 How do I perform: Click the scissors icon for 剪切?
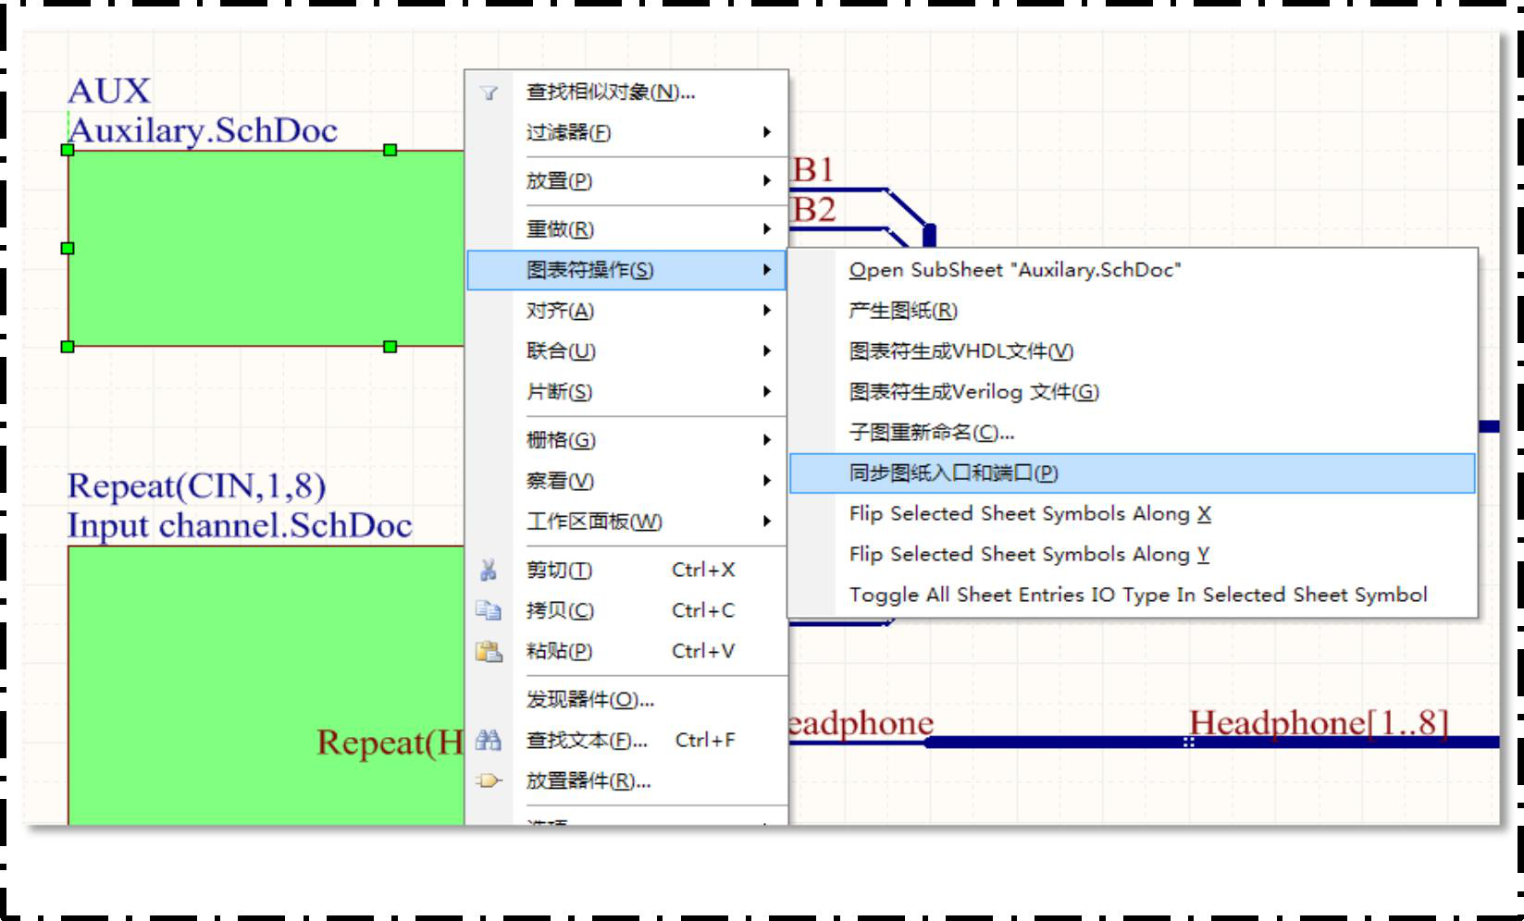click(x=489, y=571)
